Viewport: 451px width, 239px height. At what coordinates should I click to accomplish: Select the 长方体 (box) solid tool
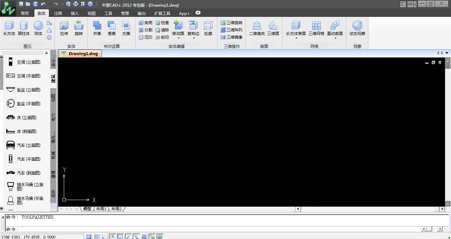tap(9, 28)
